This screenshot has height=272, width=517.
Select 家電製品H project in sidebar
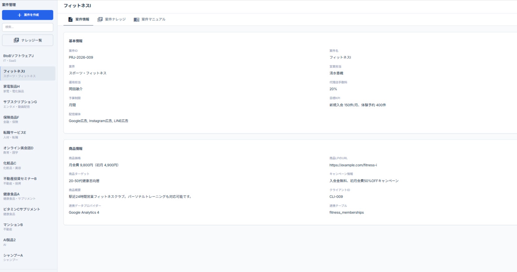(28, 89)
